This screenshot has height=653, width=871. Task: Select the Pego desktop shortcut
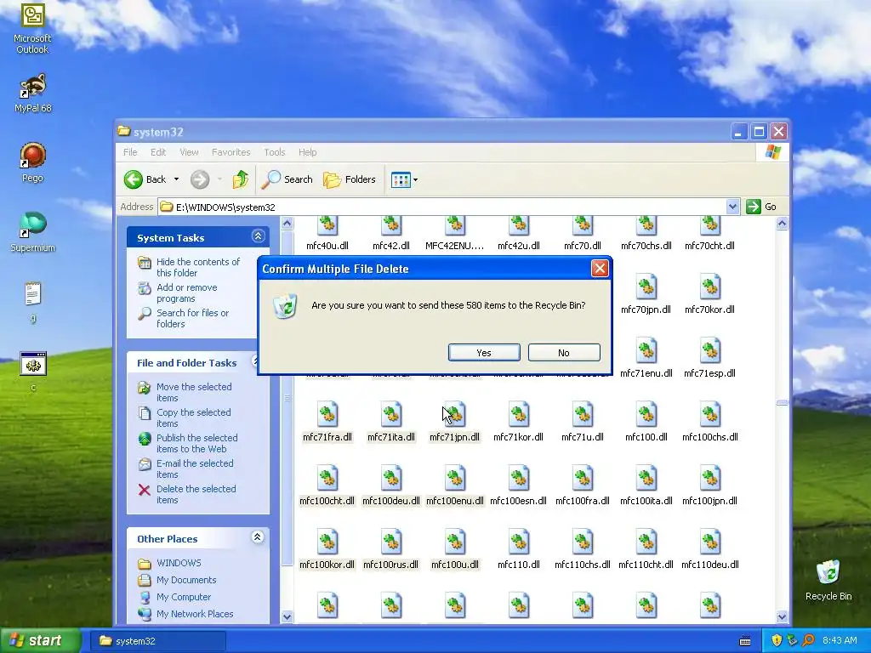pyautogui.click(x=32, y=162)
